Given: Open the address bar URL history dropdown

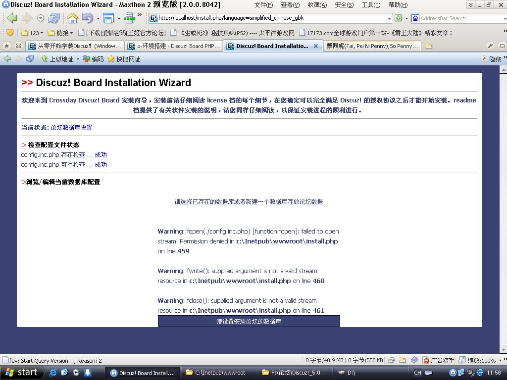Looking at the screenshot, I should tap(389, 18).
